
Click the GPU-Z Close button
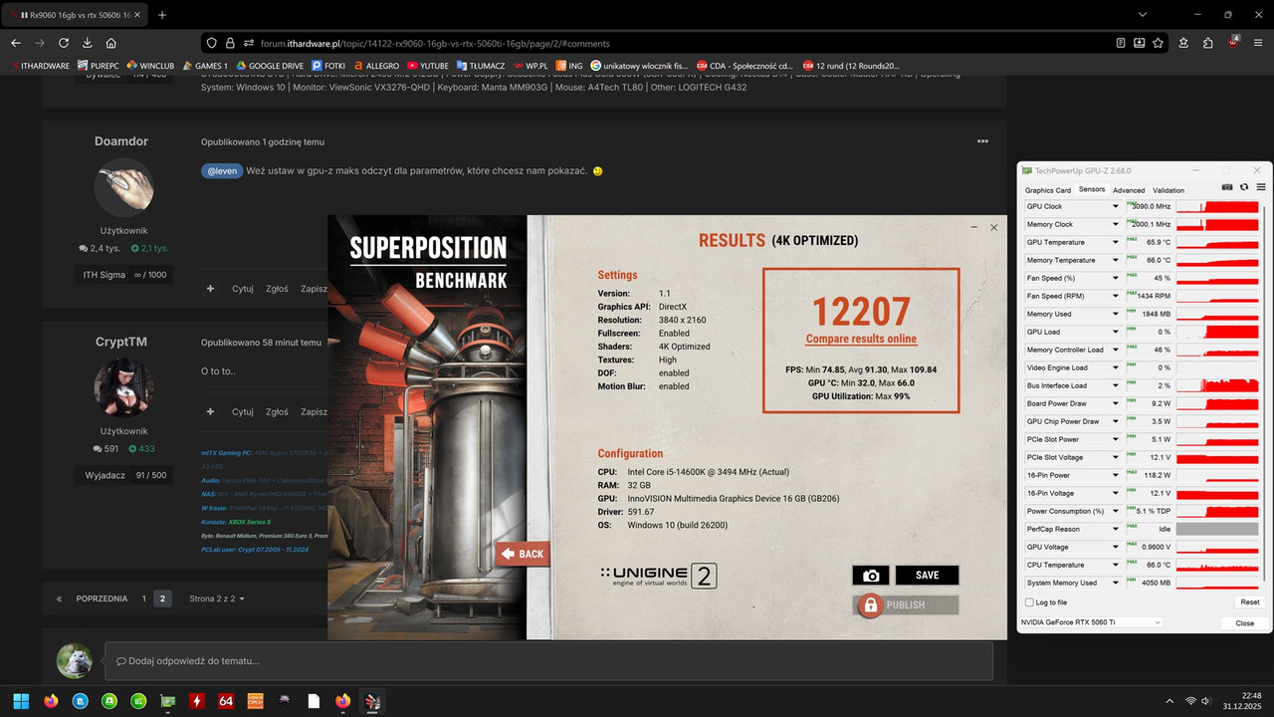pos(1244,622)
